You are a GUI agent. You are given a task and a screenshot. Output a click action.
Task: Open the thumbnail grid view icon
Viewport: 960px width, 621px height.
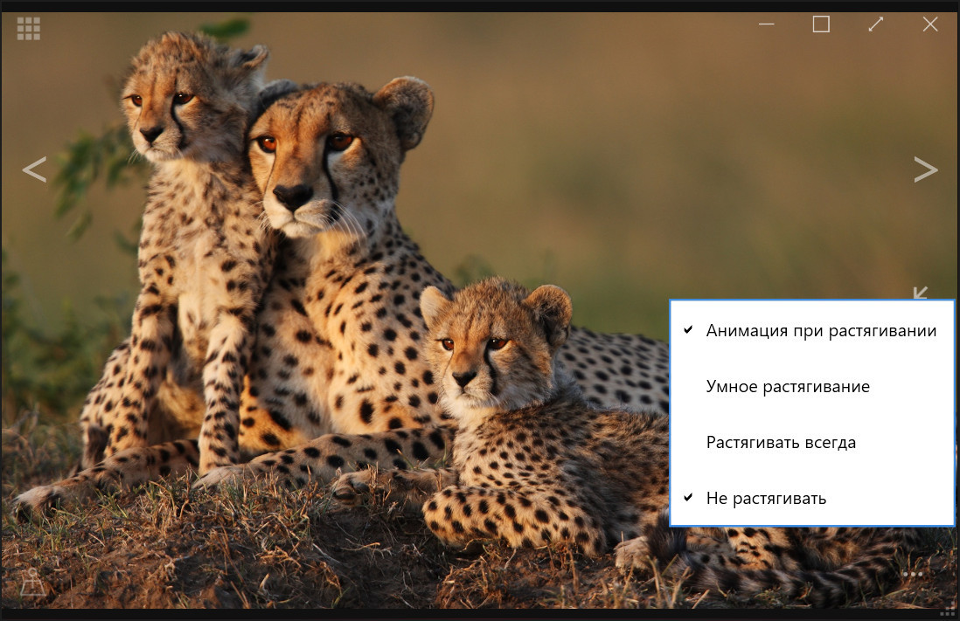pyautogui.click(x=29, y=28)
